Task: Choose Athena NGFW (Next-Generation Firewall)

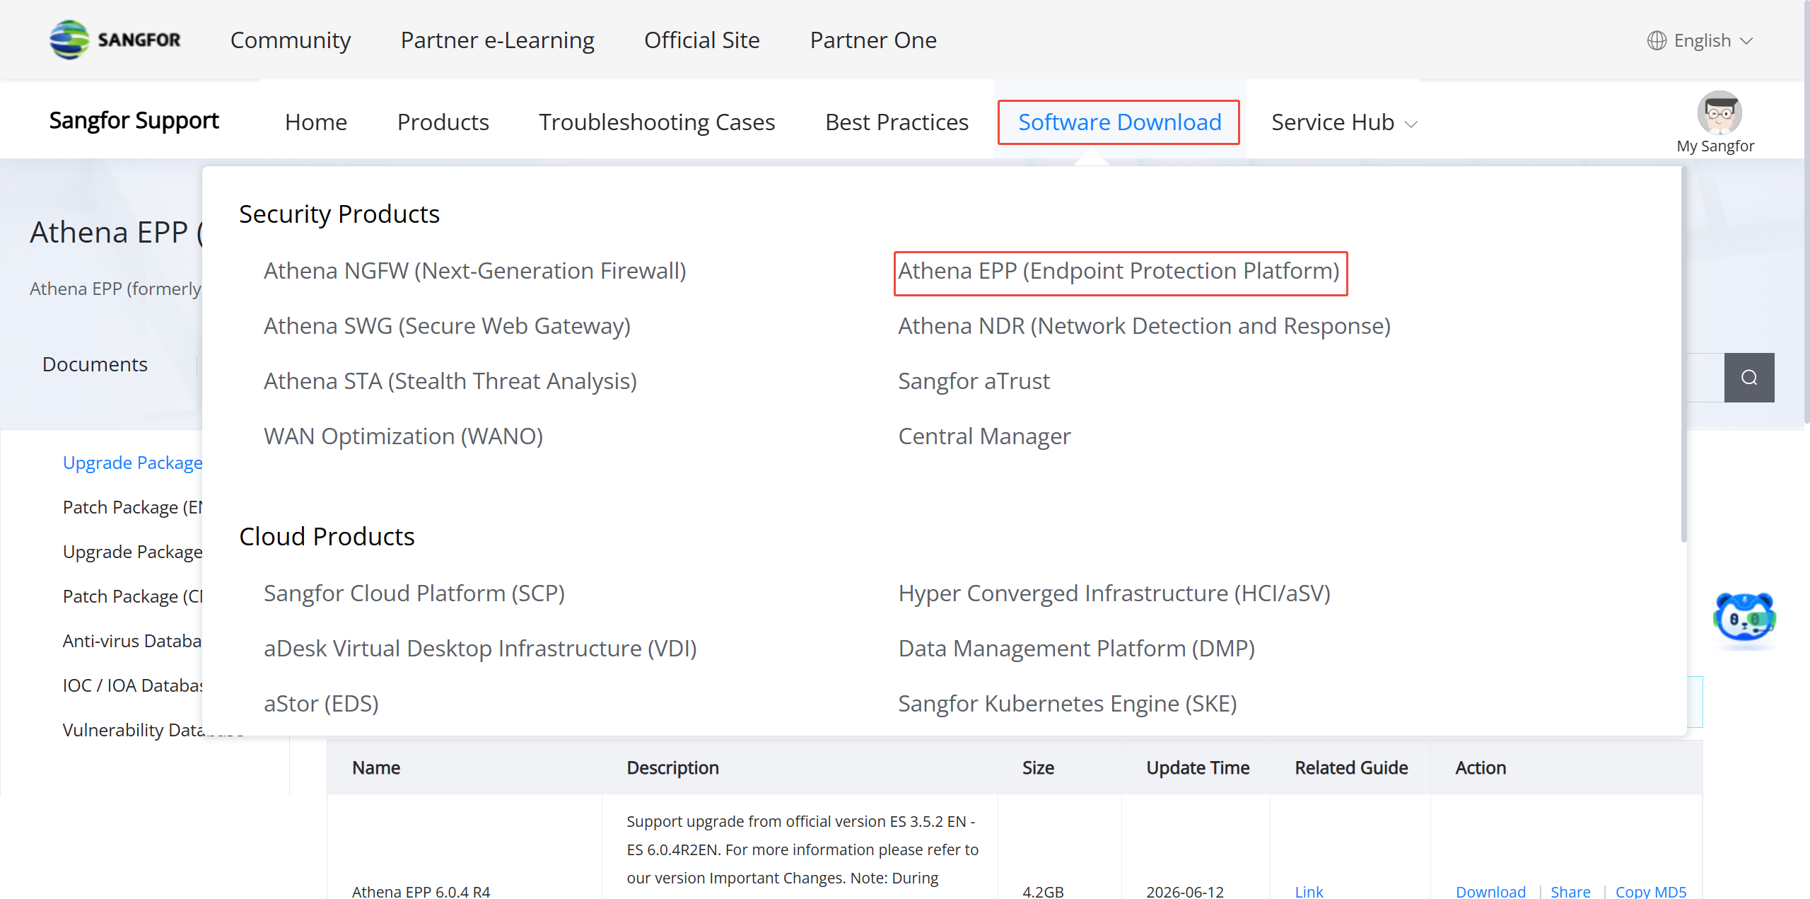Action: 475,271
